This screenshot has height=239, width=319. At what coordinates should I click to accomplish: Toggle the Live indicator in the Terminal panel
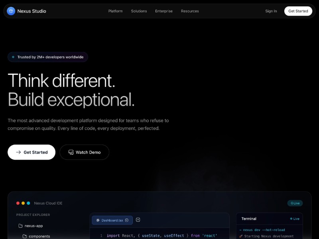(x=295, y=219)
